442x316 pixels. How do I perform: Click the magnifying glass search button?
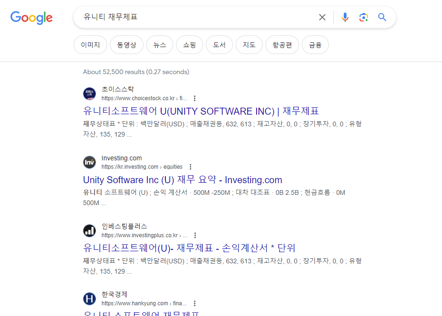(382, 17)
